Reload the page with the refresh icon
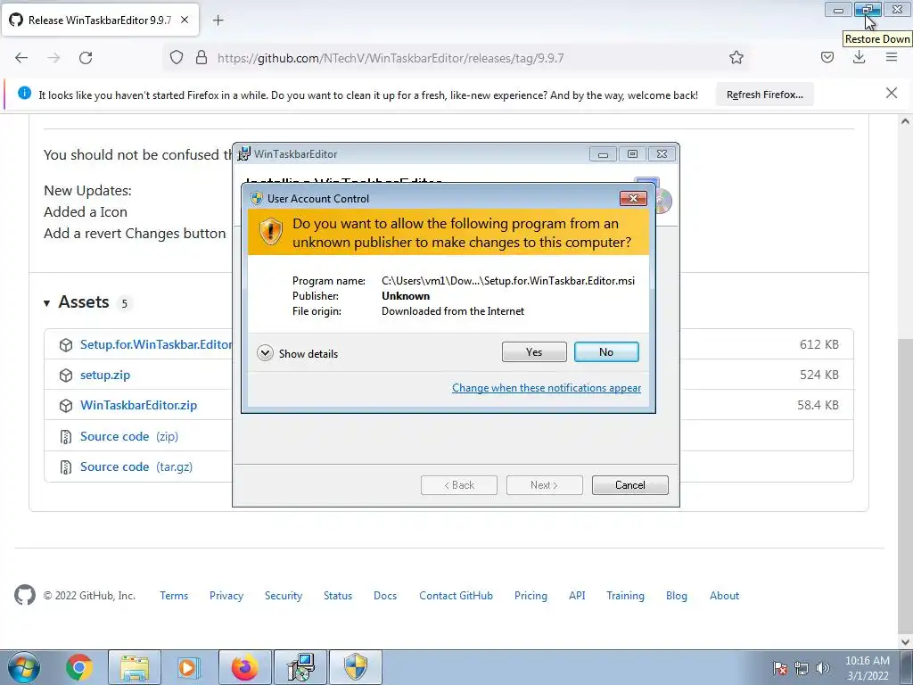 pos(86,58)
